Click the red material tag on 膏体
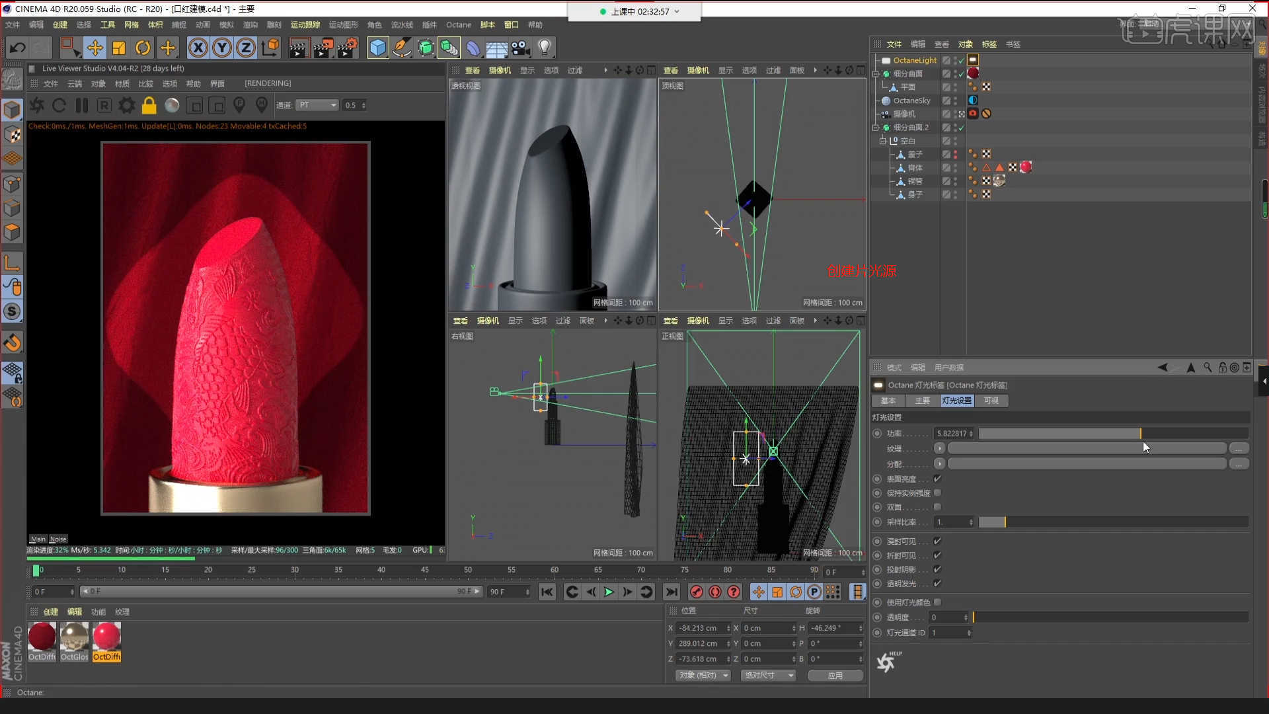 [1026, 167]
